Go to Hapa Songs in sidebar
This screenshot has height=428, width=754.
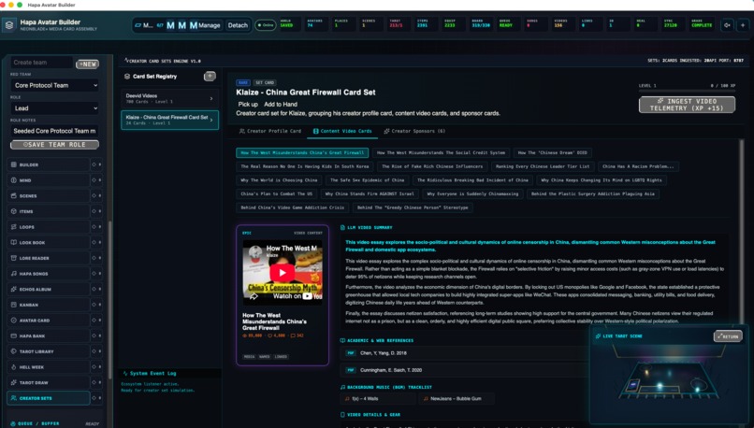(x=48, y=273)
